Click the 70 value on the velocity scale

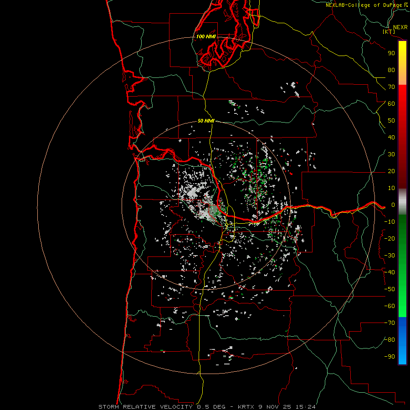point(391,87)
